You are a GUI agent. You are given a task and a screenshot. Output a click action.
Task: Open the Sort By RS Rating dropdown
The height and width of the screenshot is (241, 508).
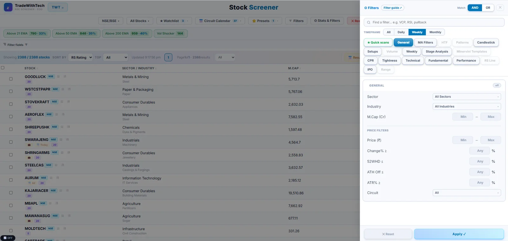[x=80, y=58]
